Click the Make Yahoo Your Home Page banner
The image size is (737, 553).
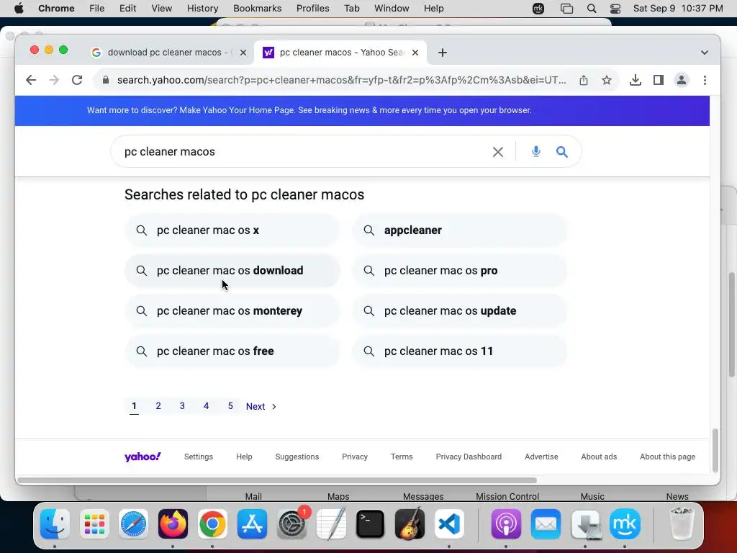coord(309,110)
